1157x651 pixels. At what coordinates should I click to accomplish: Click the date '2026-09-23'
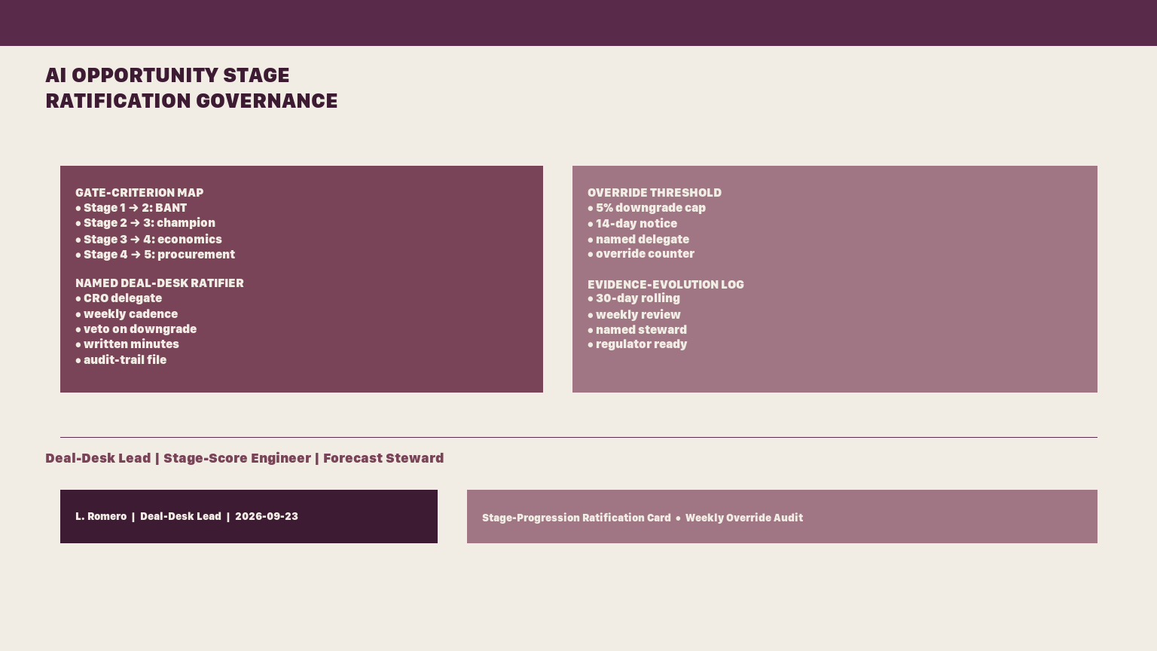pos(267,517)
